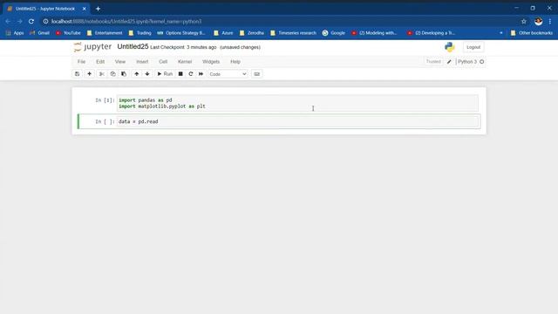Click into the data = pd.read cell
This screenshot has height=314, width=558.
point(298,121)
